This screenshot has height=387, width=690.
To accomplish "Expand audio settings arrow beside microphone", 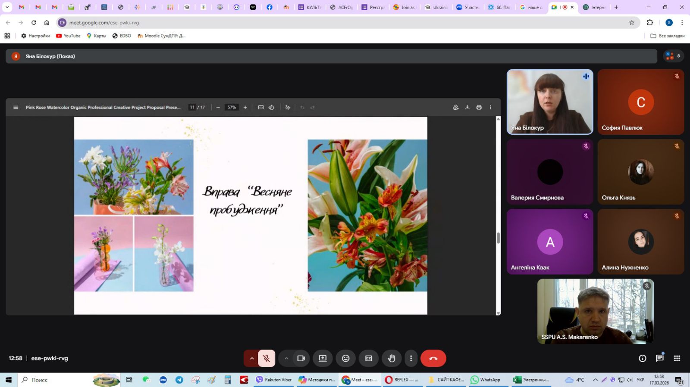I will [x=252, y=358].
